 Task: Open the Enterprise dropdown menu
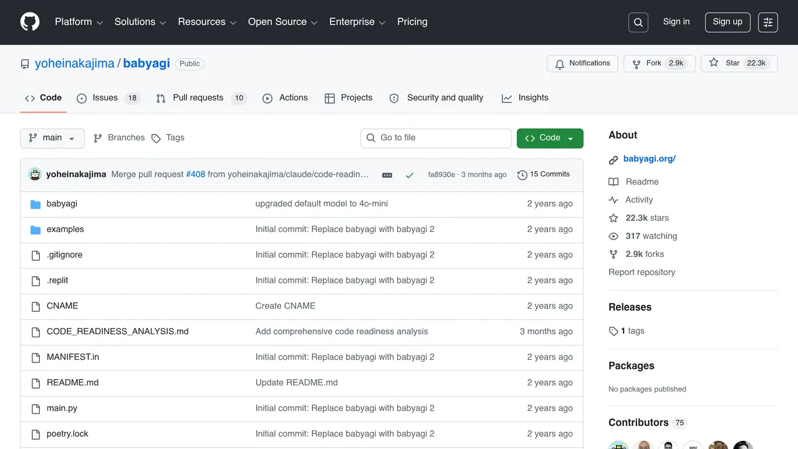[357, 22]
